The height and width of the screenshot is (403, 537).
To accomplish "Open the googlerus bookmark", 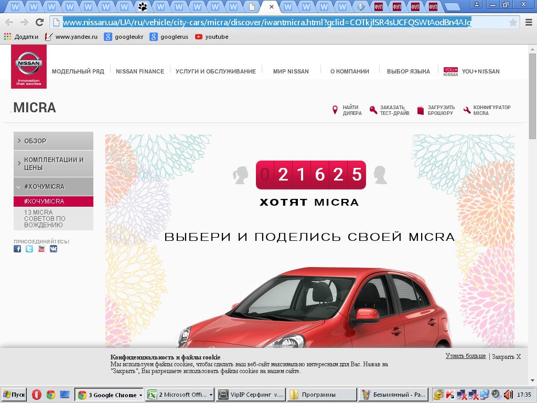I will 169,37.
